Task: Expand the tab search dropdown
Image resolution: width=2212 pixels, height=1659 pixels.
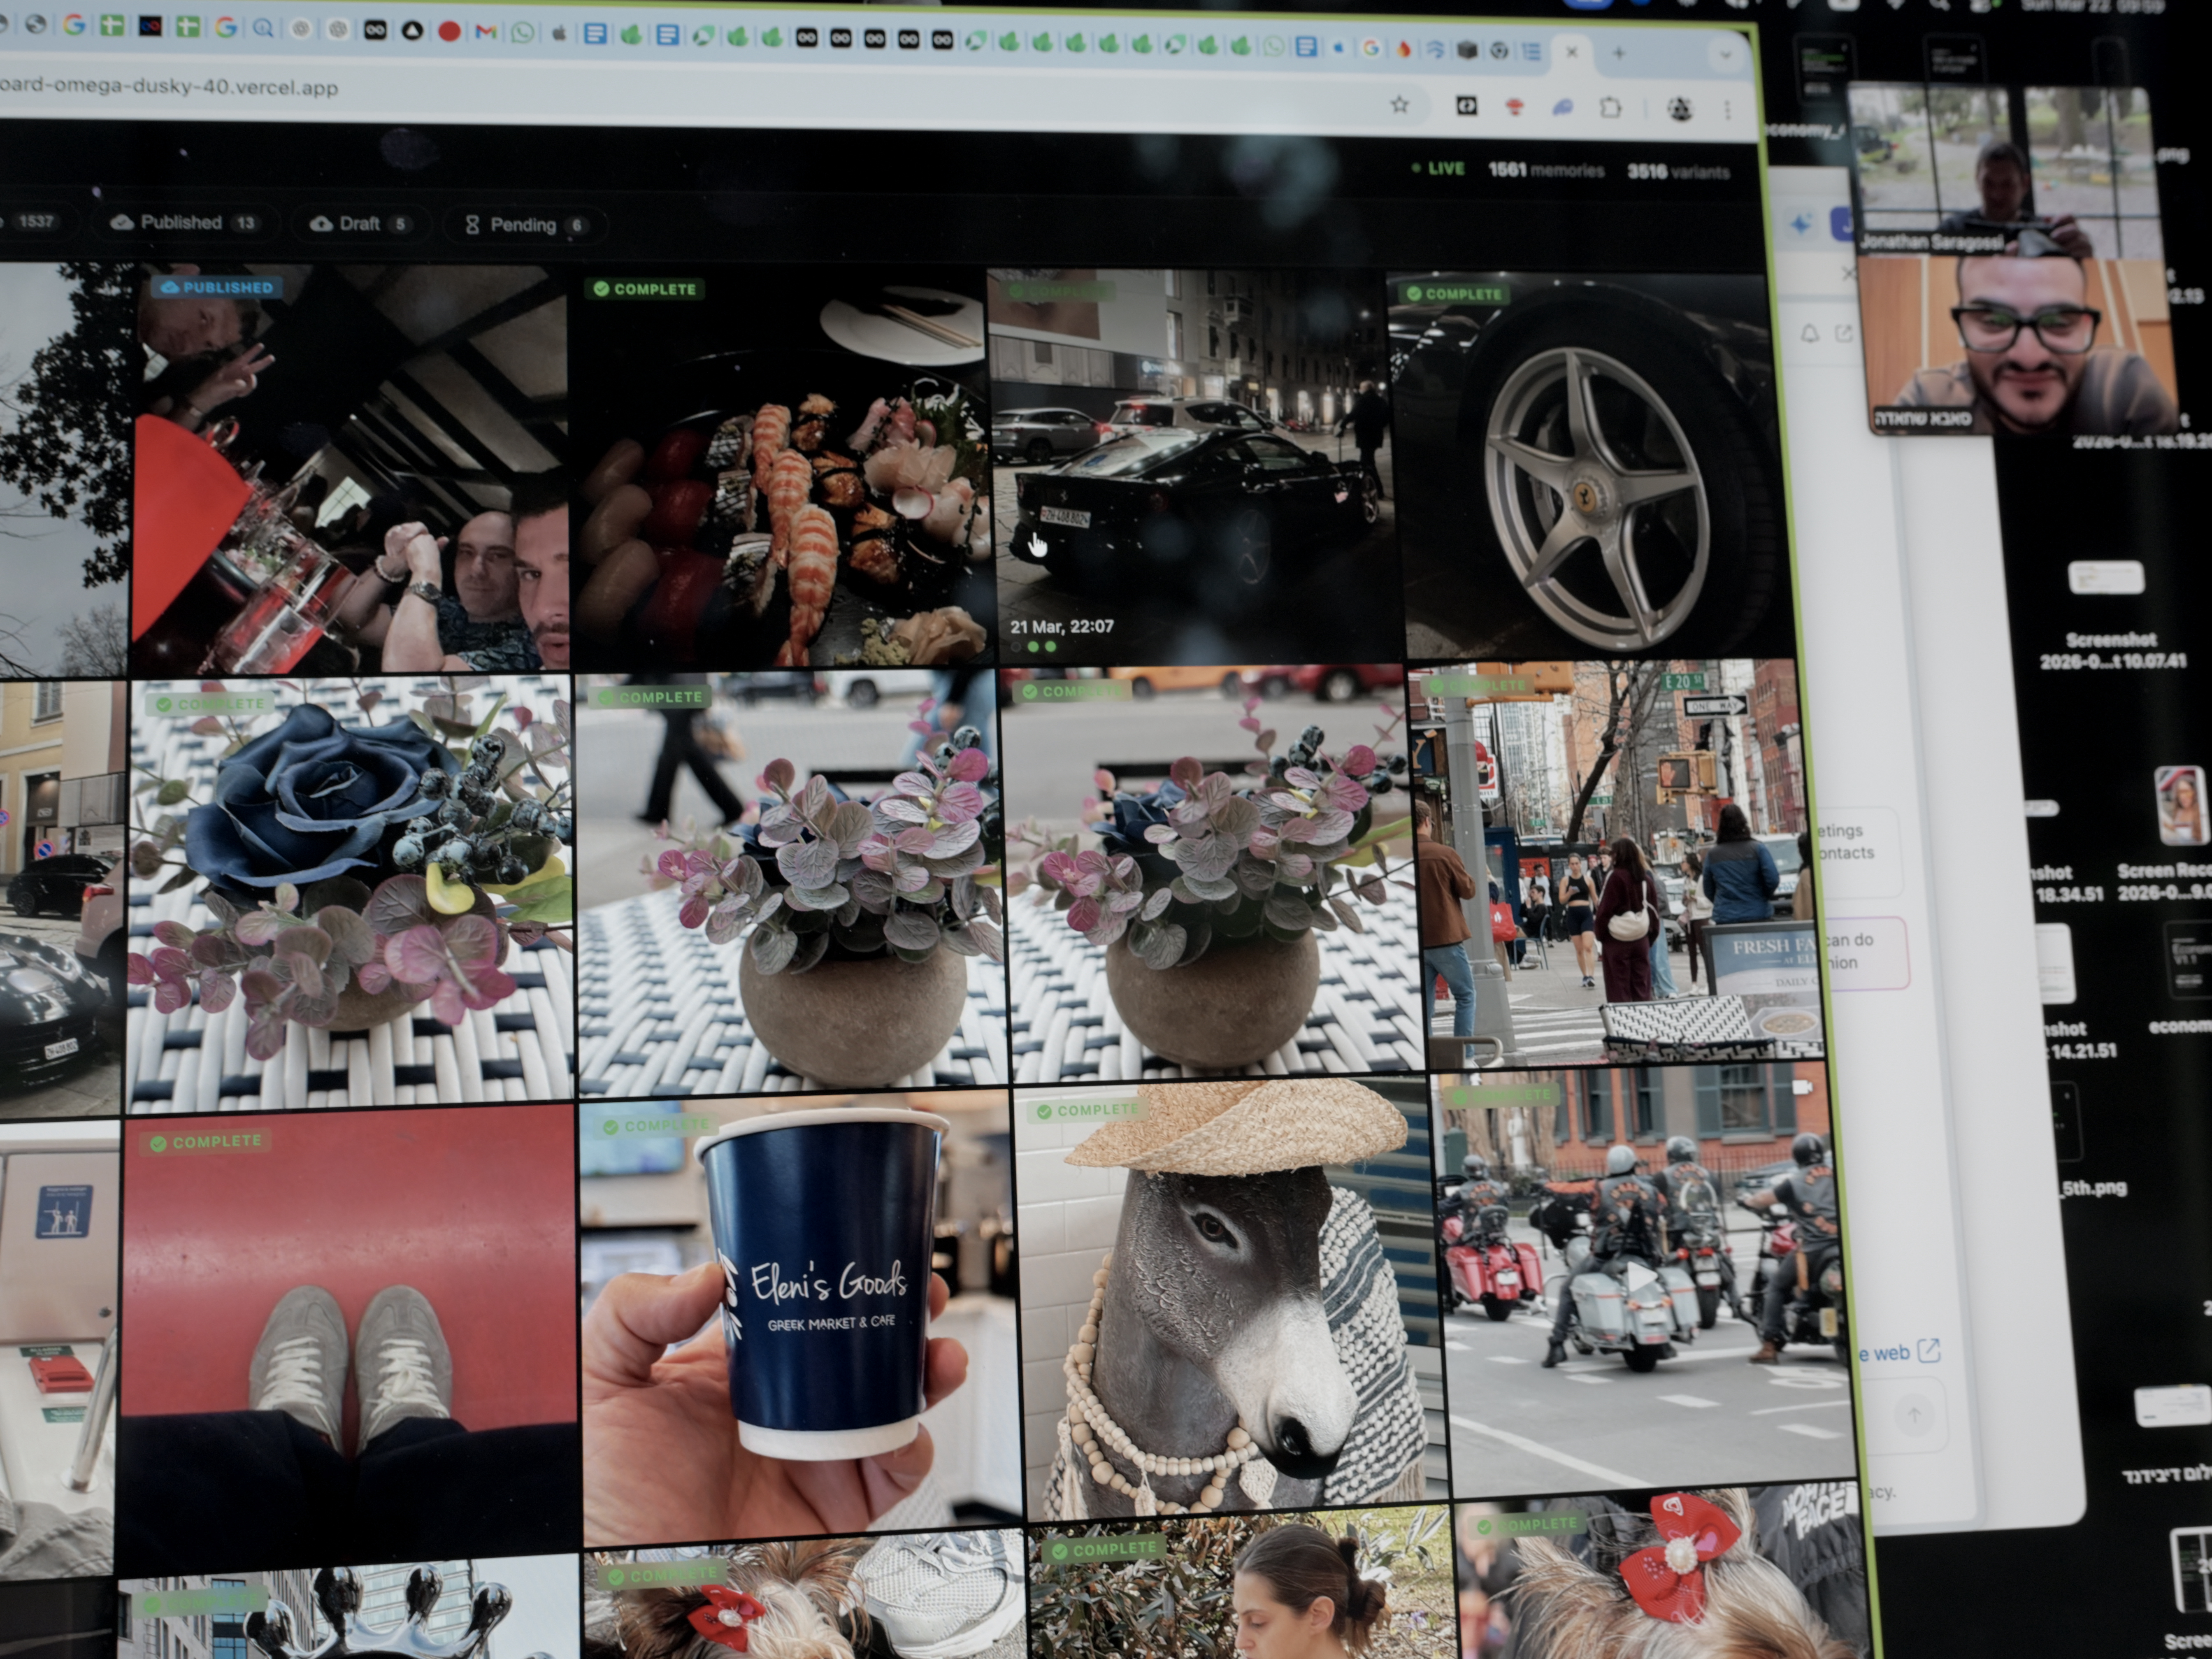Action: pyautogui.click(x=1725, y=56)
